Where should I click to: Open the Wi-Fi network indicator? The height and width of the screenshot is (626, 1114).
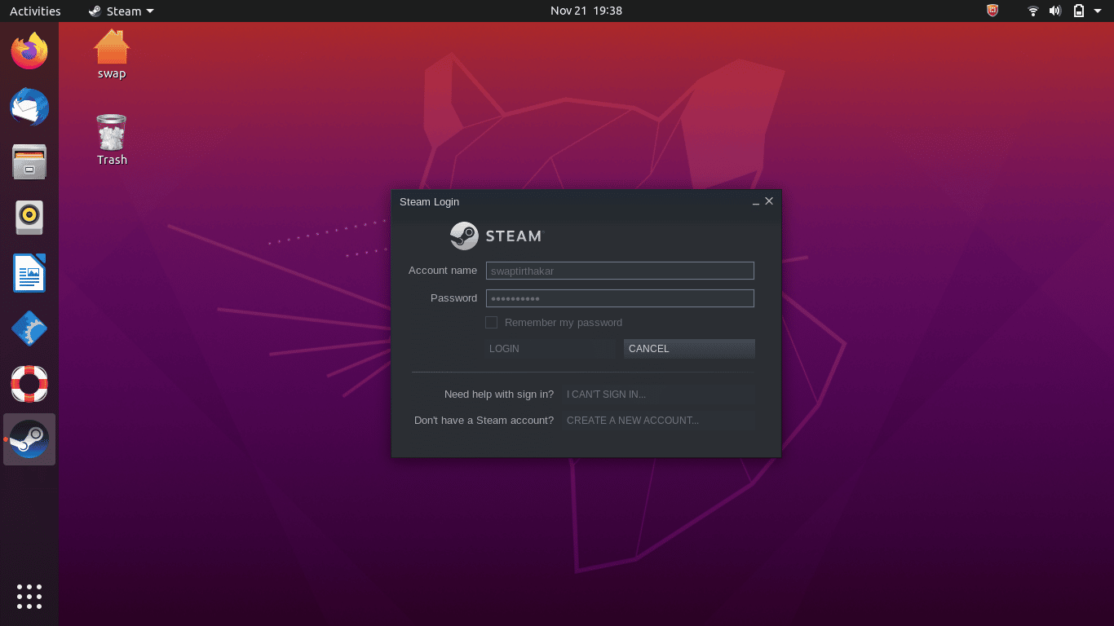coord(1033,11)
